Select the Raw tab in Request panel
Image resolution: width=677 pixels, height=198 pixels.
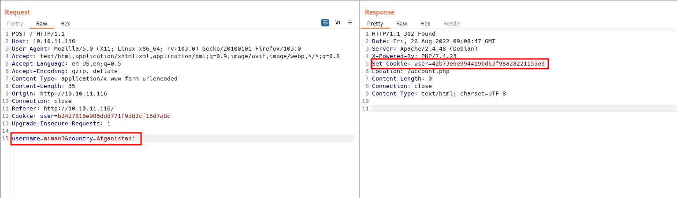click(x=41, y=24)
